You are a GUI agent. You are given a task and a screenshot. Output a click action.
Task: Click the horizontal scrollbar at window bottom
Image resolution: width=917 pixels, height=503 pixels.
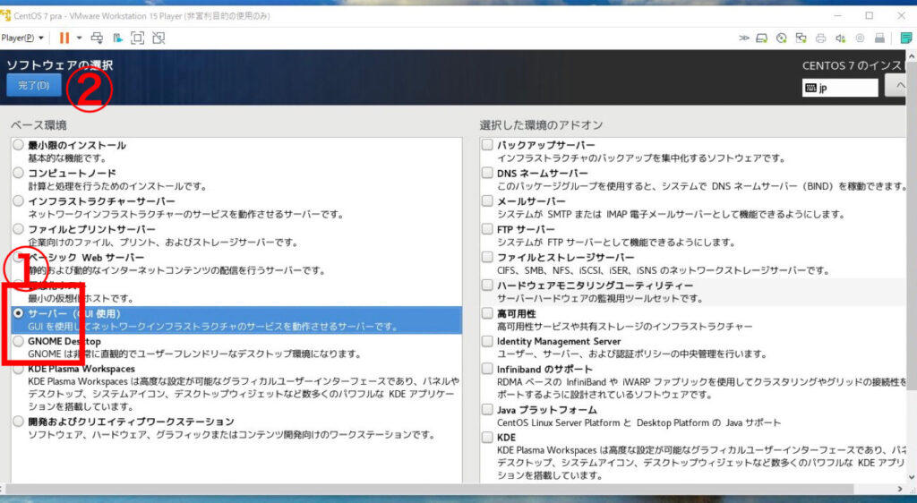click(x=430, y=489)
